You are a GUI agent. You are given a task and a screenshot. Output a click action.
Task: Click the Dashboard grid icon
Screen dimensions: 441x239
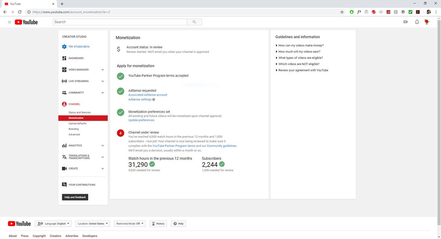point(64,58)
